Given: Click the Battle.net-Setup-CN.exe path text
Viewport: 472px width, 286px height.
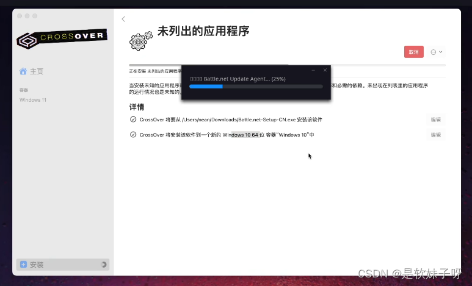Looking at the screenshot, I should coord(239,120).
